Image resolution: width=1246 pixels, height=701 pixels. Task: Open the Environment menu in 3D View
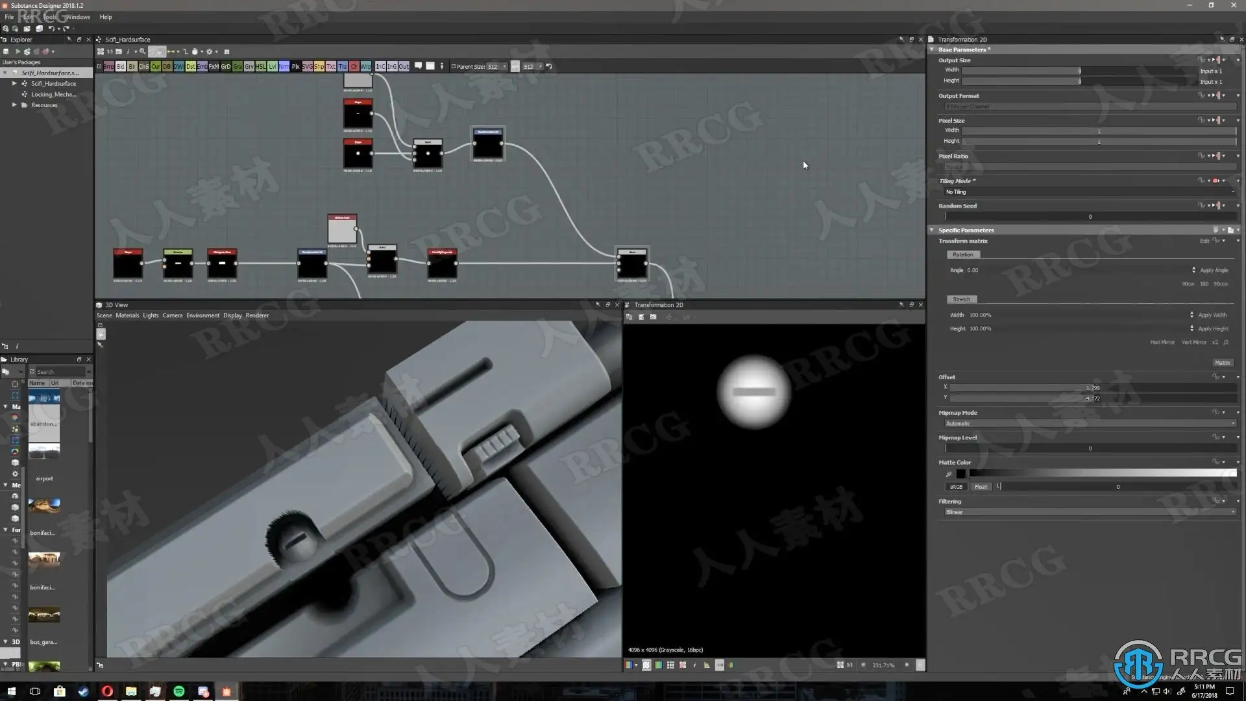tap(202, 315)
